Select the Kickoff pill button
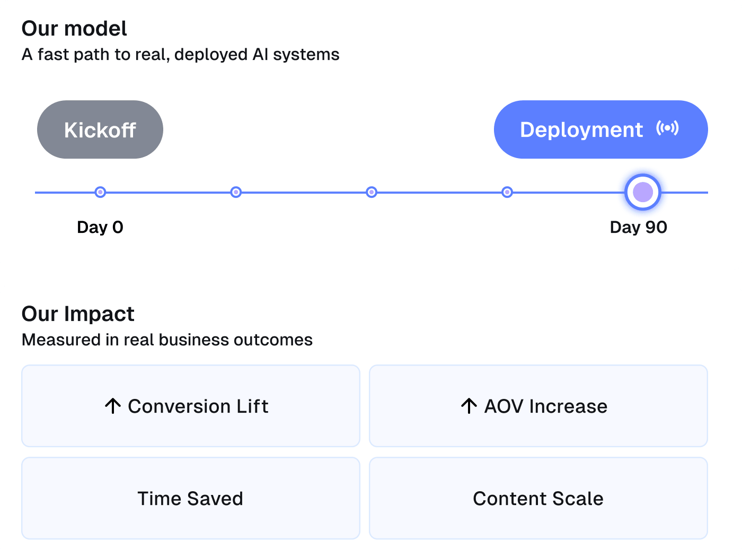 click(x=100, y=129)
